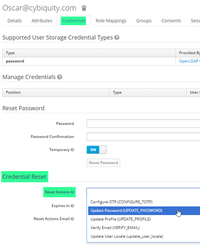Screen dimensions: 200x245
Task: Toggle the Temporary ON switch
Action: click(96, 150)
